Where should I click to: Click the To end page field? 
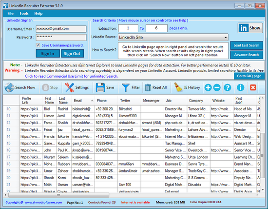click(x=156, y=28)
